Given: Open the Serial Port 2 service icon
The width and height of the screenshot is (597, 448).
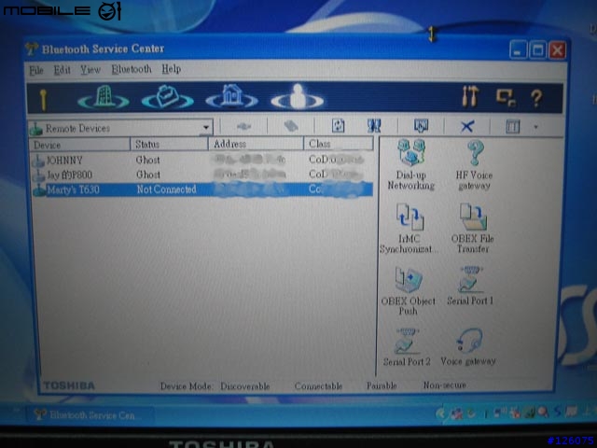Looking at the screenshot, I should point(407,347).
